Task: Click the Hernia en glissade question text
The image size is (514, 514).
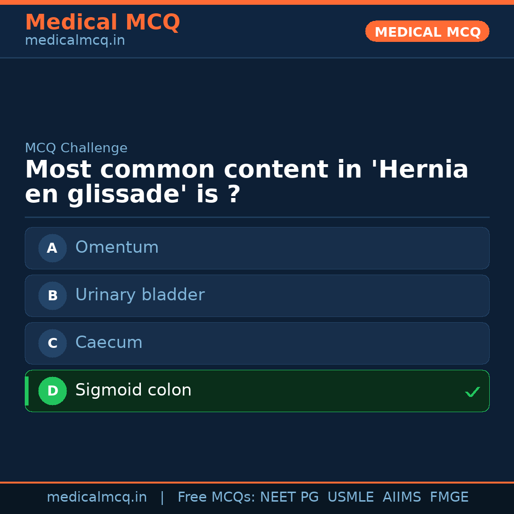Action: [247, 182]
